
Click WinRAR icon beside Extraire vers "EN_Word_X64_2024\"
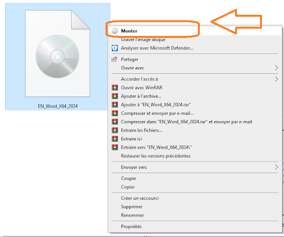coord(115,147)
